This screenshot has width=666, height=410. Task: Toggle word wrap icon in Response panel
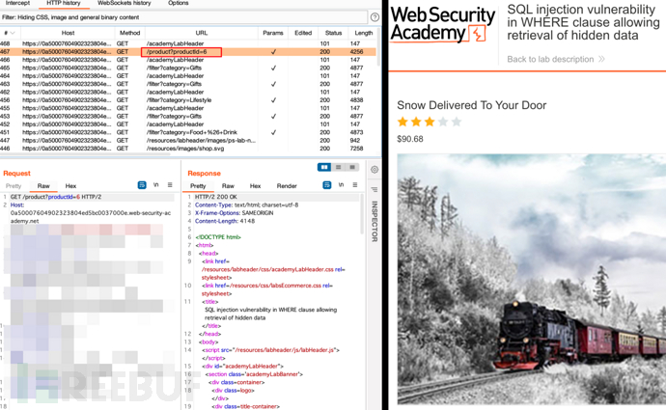(327, 185)
